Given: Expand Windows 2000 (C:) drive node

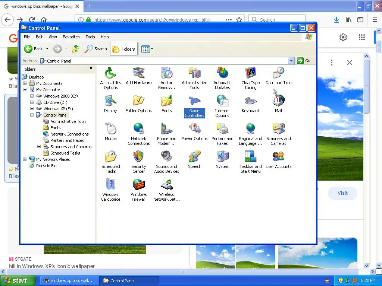Looking at the screenshot, I should pos(32,96).
